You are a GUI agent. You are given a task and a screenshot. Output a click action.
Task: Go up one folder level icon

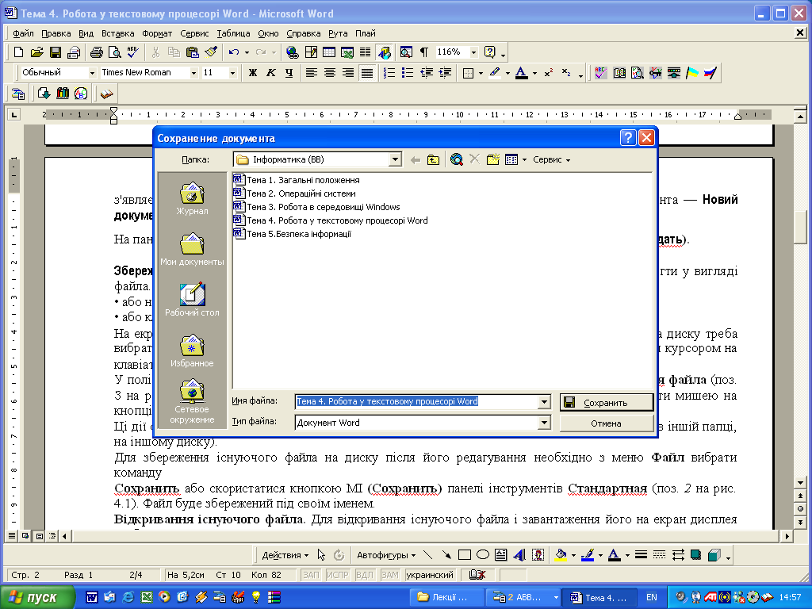click(434, 159)
